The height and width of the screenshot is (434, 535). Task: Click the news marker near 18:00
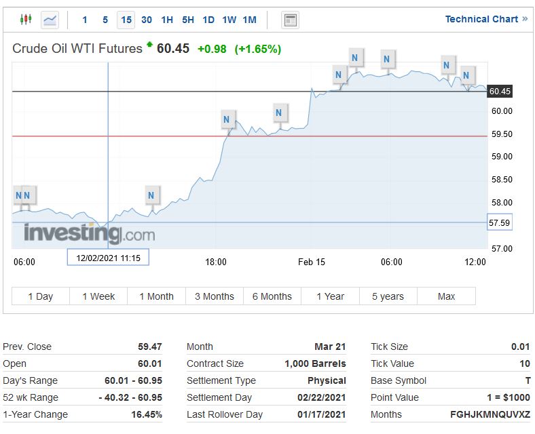(x=227, y=121)
